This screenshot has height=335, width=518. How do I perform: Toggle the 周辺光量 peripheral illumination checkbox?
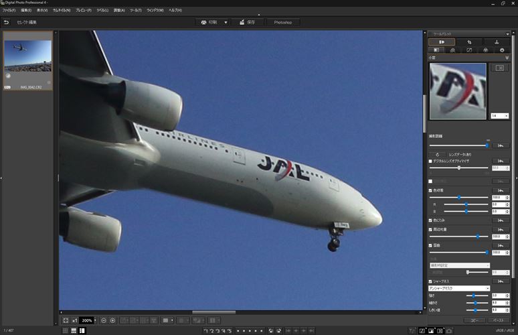click(430, 229)
